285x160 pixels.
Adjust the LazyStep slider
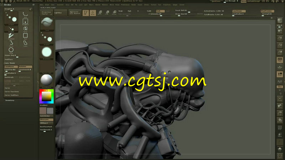click(x=11, y=70)
